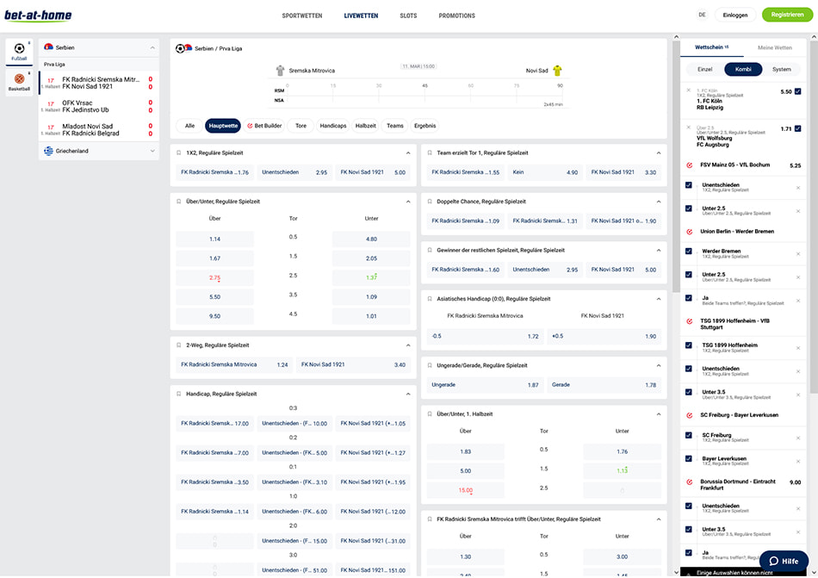Toggle the SC Freiburg 1X2 checkbox
Image resolution: width=818 pixels, height=578 pixels.
pyautogui.click(x=689, y=435)
